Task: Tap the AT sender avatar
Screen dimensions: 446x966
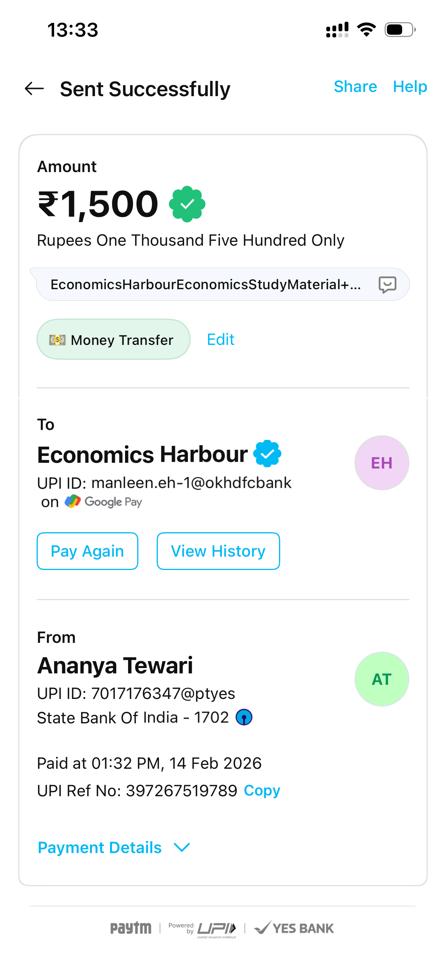Action: point(382,679)
